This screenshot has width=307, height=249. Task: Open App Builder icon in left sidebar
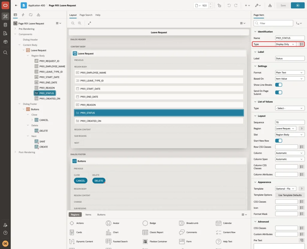[5, 16]
